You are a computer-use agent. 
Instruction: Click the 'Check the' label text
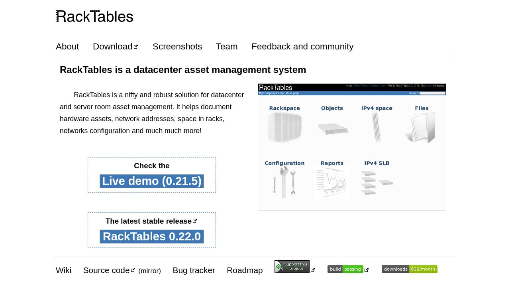click(x=152, y=166)
